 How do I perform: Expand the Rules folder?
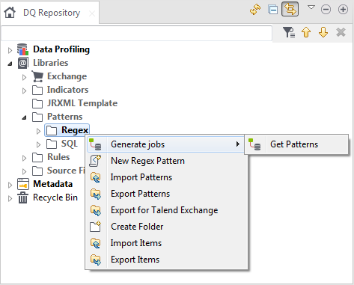tap(24, 158)
